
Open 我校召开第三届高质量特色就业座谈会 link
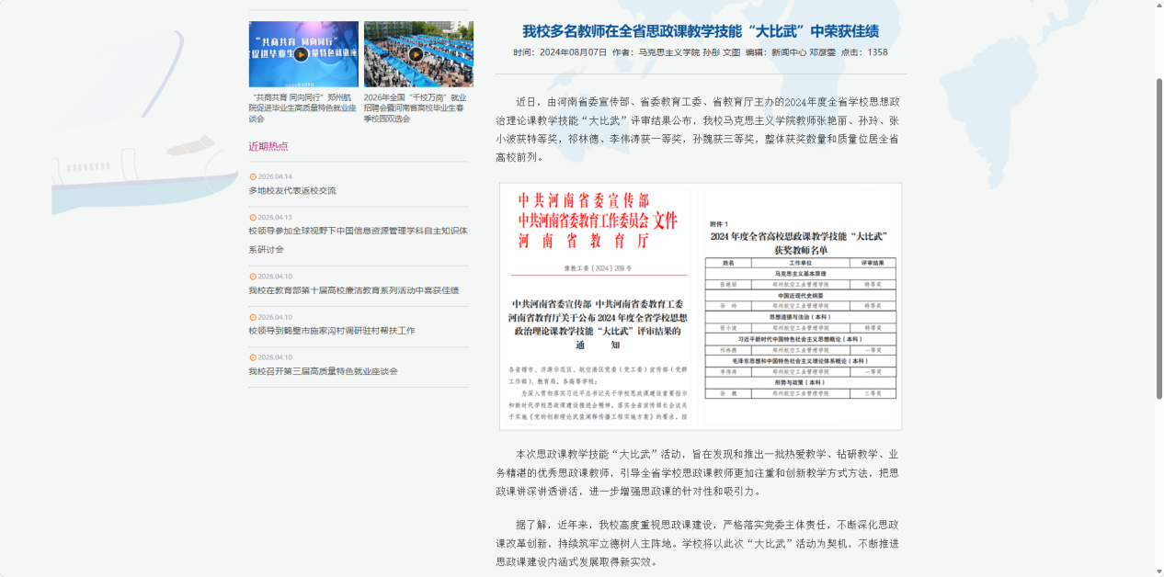323,371
